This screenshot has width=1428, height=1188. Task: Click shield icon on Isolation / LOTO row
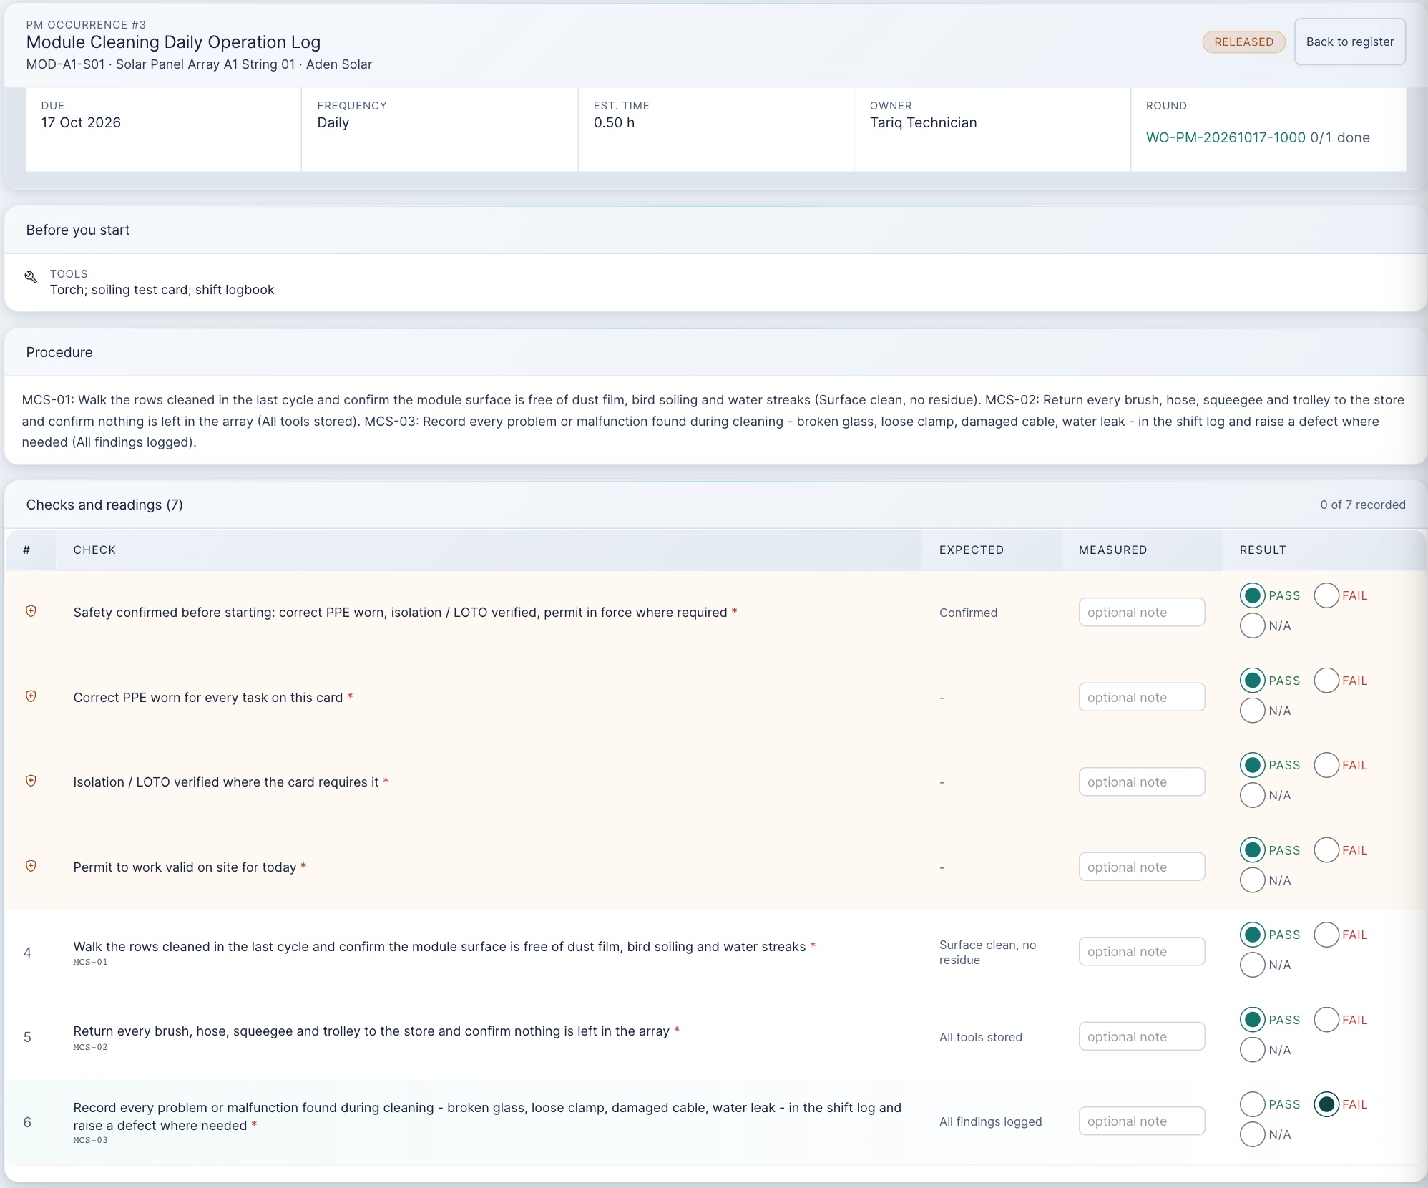31,781
